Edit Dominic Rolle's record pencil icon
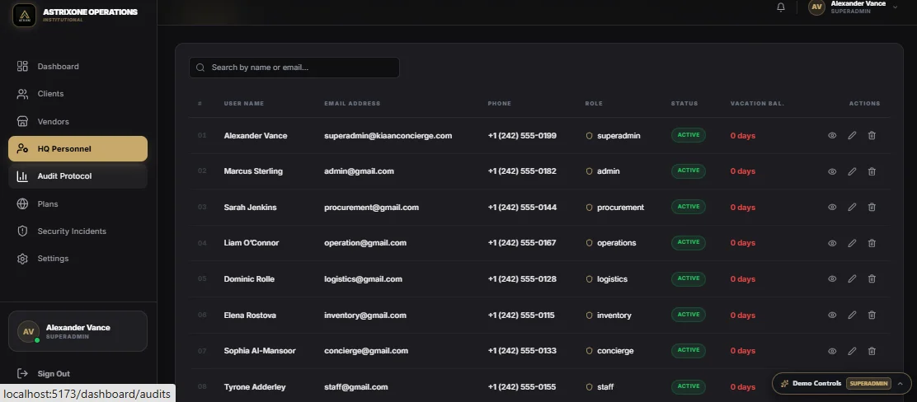The height and width of the screenshot is (402, 917). pyautogui.click(x=852, y=279)
